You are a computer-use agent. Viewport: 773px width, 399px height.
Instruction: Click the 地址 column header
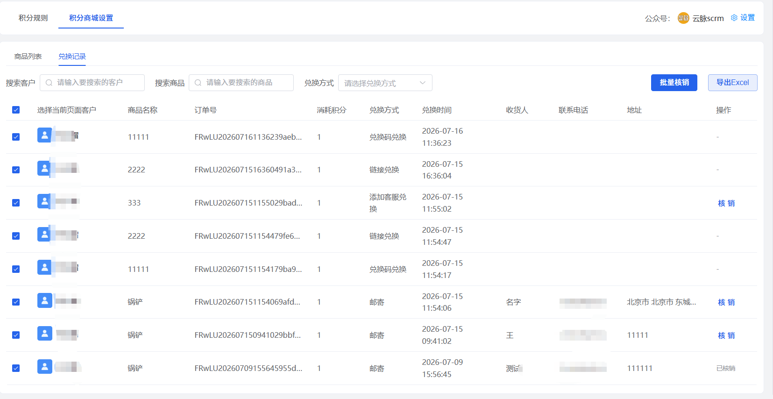coord(634,110)
